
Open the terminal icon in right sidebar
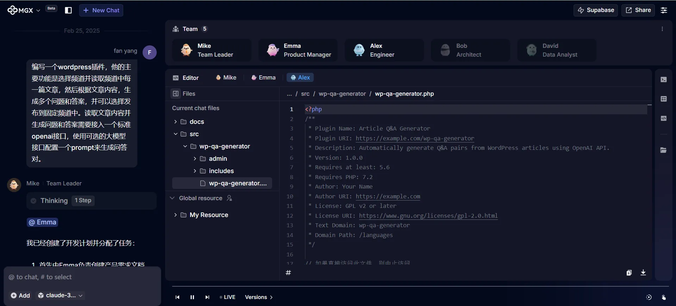[x=664, y=79]
